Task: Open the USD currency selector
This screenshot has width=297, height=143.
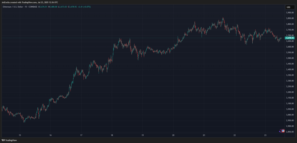Action: [290, 7]
